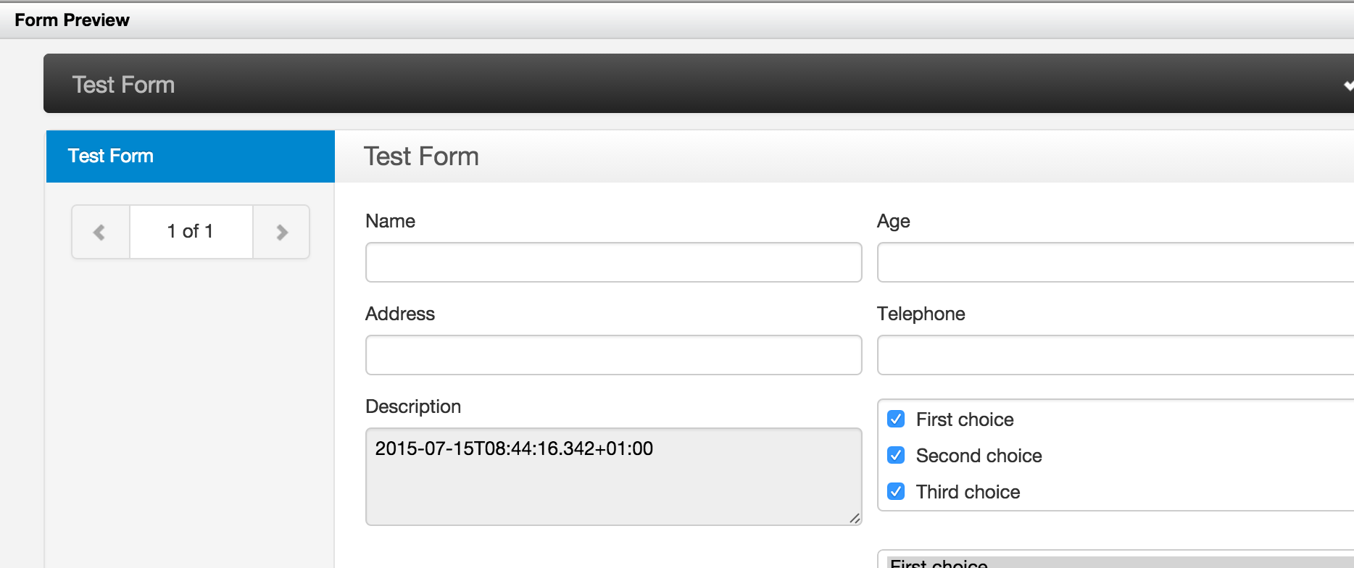This screenshot has width=1354, height=568.
Task: Click into the Age input box
Action: [x=1115, y=262]
